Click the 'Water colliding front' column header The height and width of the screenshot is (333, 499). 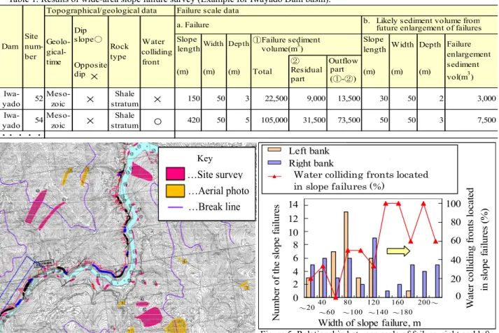(157, 52)
